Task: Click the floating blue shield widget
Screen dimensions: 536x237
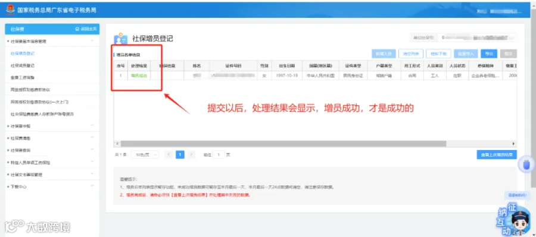Action: pos(527,164)
